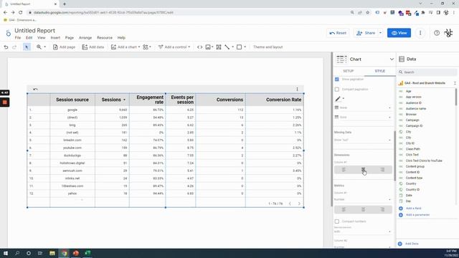Open the border color pencil picker
The height and width of the screenshot is (258, 459).
pos(339,99)
